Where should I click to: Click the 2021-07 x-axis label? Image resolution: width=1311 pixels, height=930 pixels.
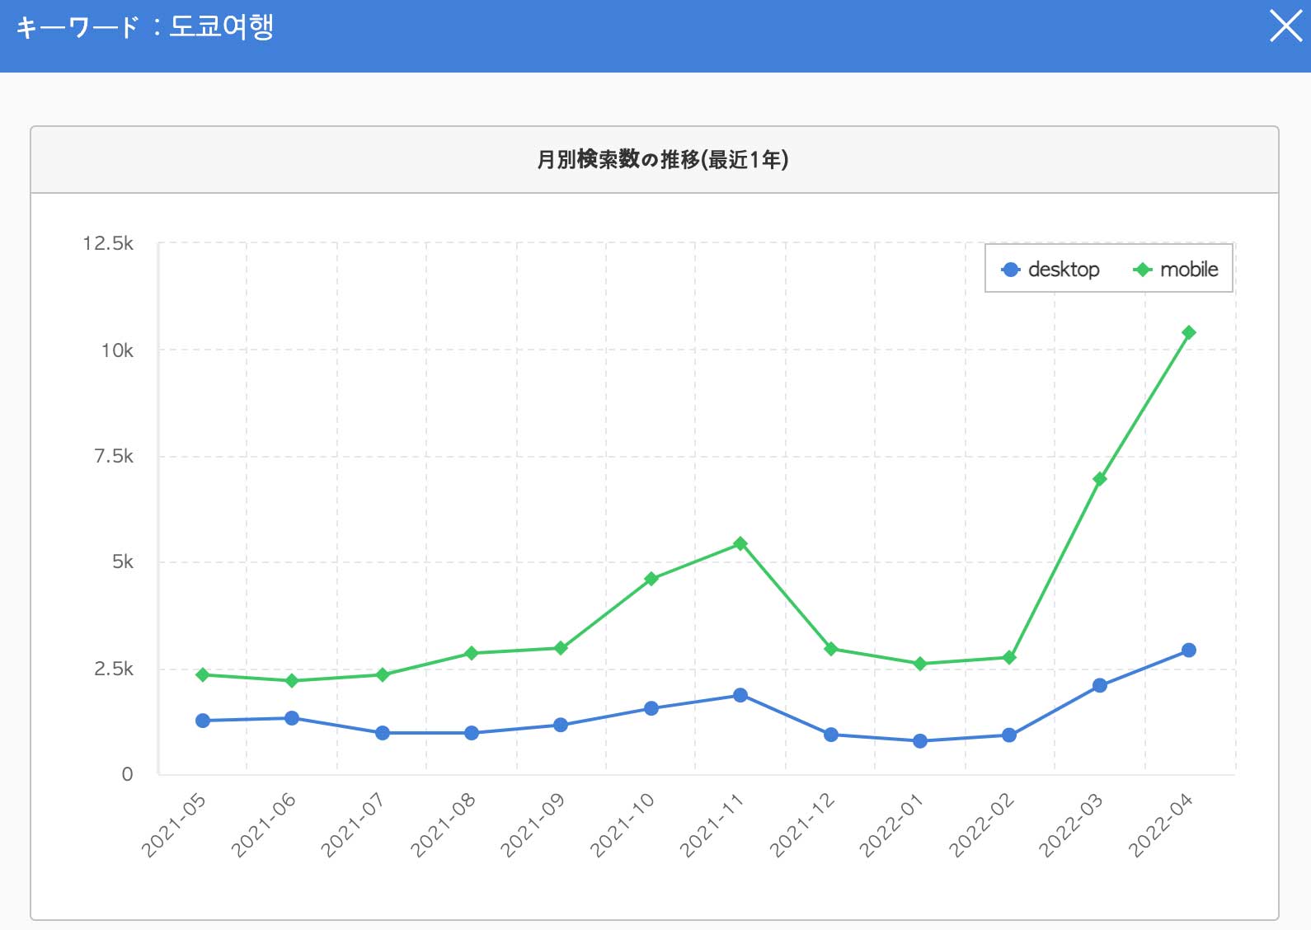coord(353,825)
